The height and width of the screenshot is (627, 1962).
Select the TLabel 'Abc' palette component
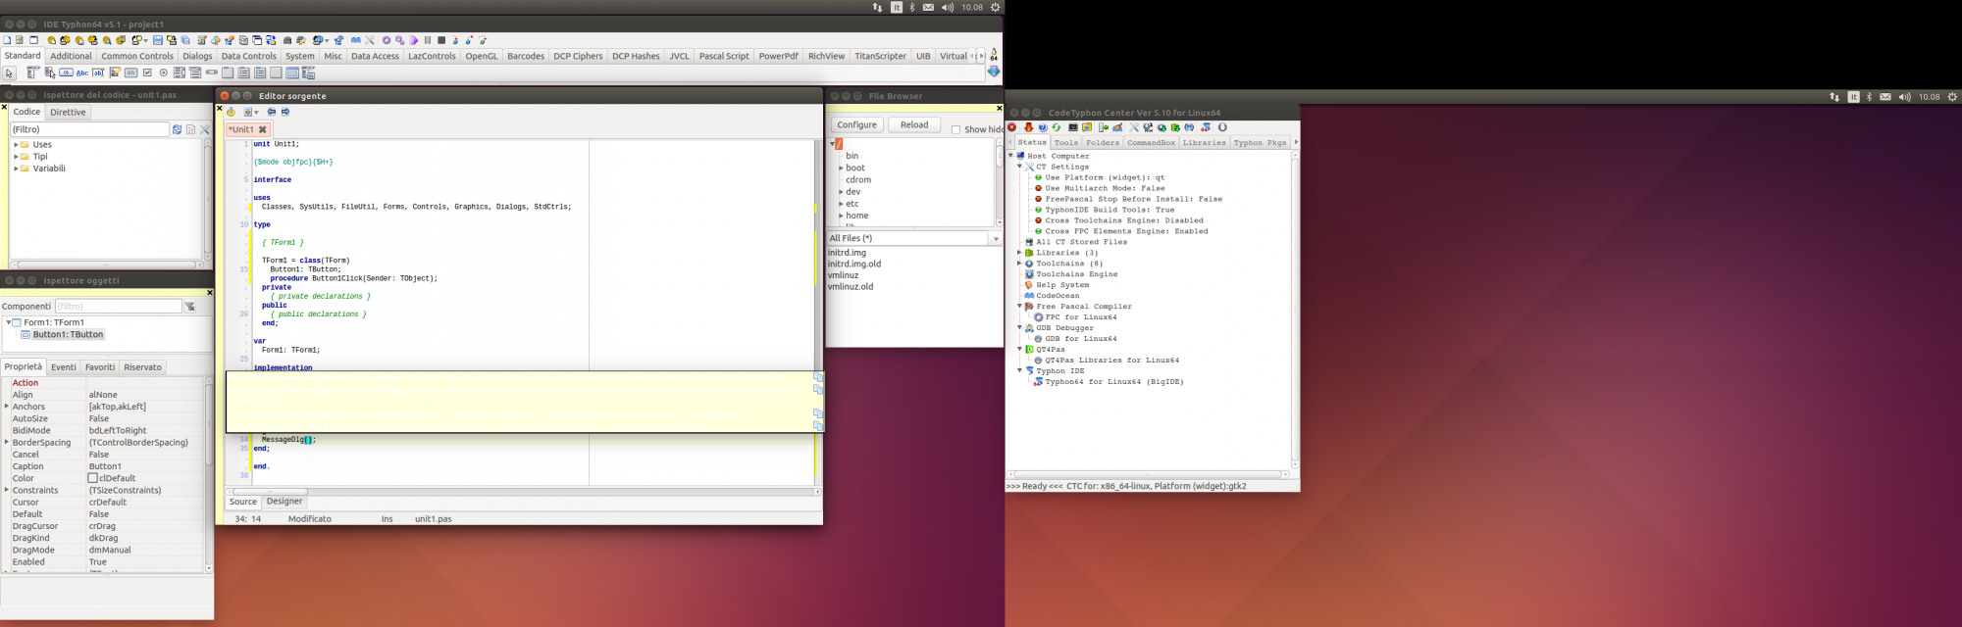click(x=82, y=72)
